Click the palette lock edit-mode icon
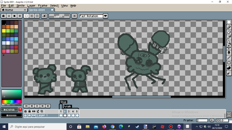Screen dimensions: 232x130 (4, 16)
